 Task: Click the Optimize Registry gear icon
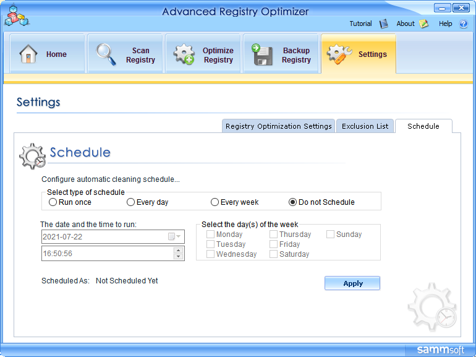pyautogui.click(x=184, y=54)
